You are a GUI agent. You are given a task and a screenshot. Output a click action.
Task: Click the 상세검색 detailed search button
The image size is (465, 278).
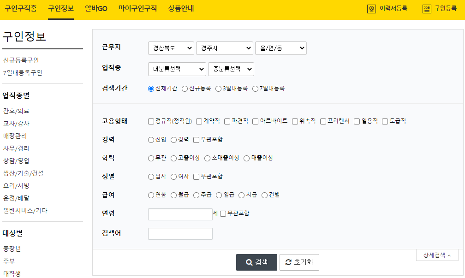[437, 254]
